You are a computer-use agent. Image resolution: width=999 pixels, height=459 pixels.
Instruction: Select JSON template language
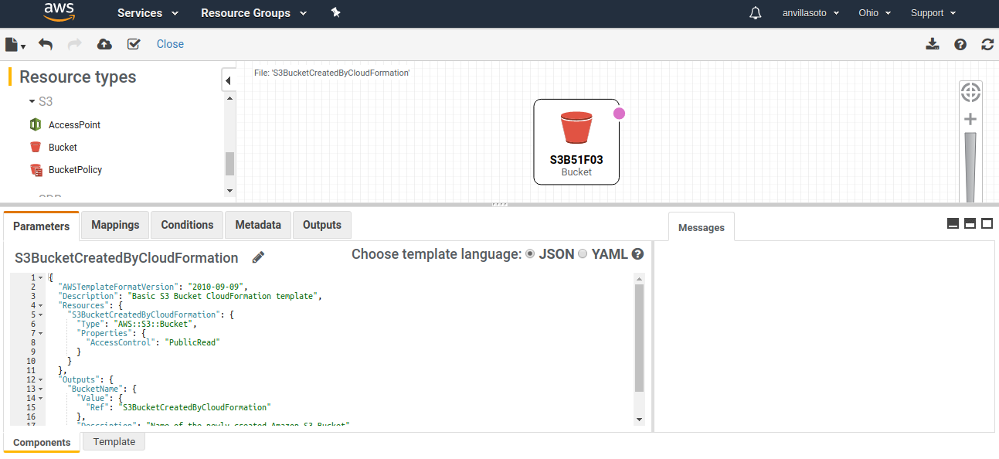pyautogui.click(x=530, y=253)
